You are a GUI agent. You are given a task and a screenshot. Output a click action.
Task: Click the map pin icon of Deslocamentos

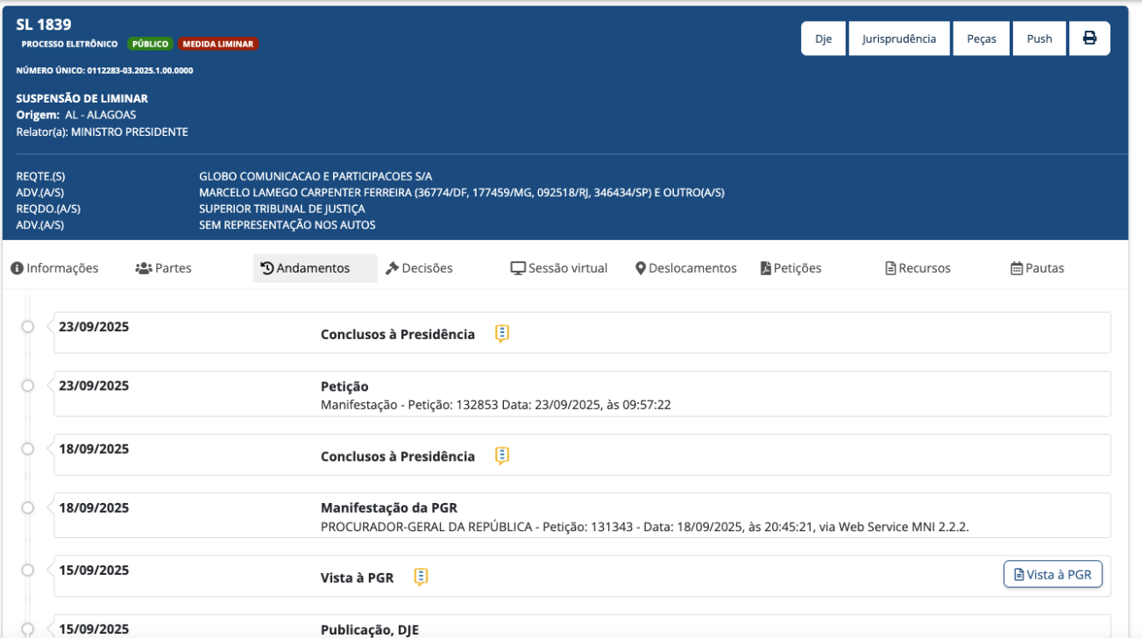tap(641, 268)
